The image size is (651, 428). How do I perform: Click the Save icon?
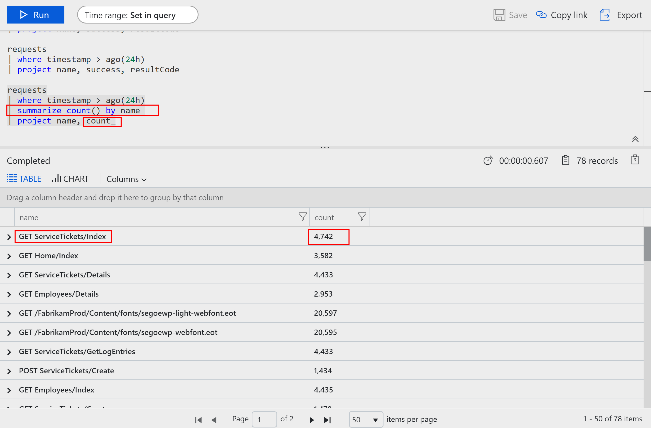click(x=499, y=15)
